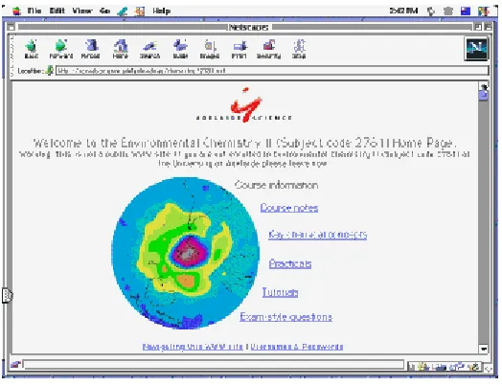Click the ozone hole map image
Image resolution: width=502 pixels, height=385 pixels.
click(185, 253)
